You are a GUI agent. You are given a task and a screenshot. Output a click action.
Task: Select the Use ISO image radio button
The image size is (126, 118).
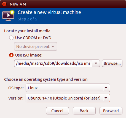point(11,55)
